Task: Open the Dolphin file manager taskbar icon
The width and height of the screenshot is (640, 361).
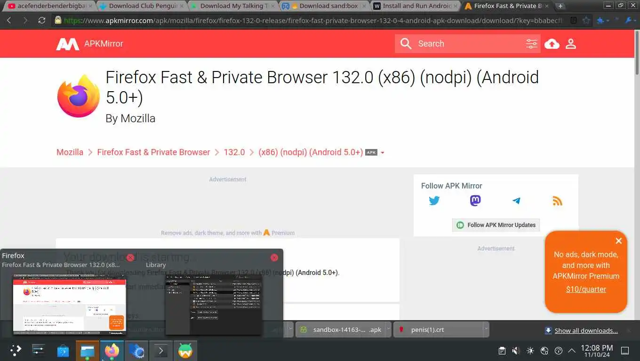Action: coord(88,351)
